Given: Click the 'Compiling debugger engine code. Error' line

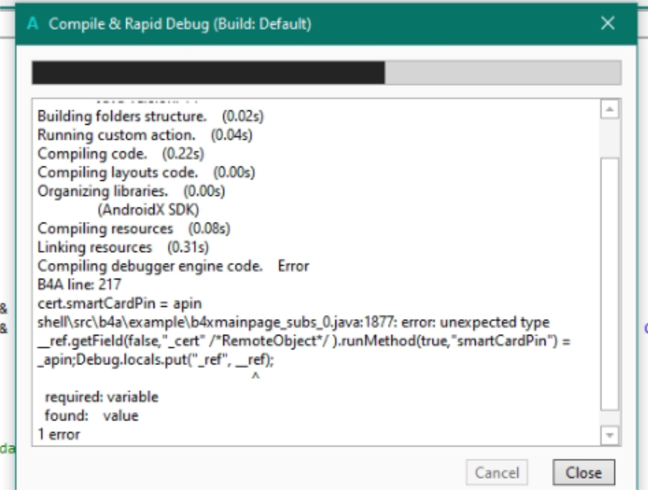Looking at the screenshot, I should [x=173, y=266].
